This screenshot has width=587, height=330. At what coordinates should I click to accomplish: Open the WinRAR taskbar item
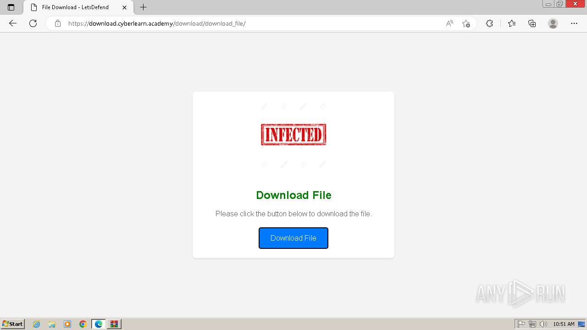click(x=114, y=324)
